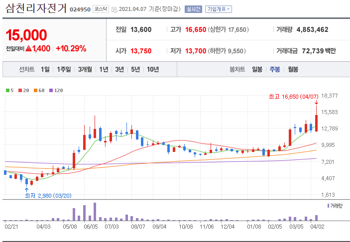Click the red 20 moving average swatch
The width and height of the screenshot is (350, 242).
point(20,91)
